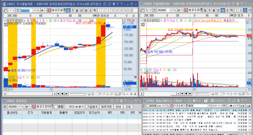
Task: Open the search text dropdown in the news window
Action: pyautogui.click(x=209, y=105)
